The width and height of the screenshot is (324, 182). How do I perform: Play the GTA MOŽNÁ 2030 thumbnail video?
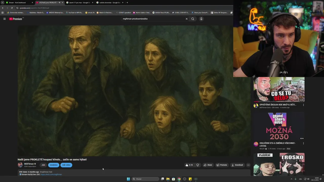tap(279, 126)
